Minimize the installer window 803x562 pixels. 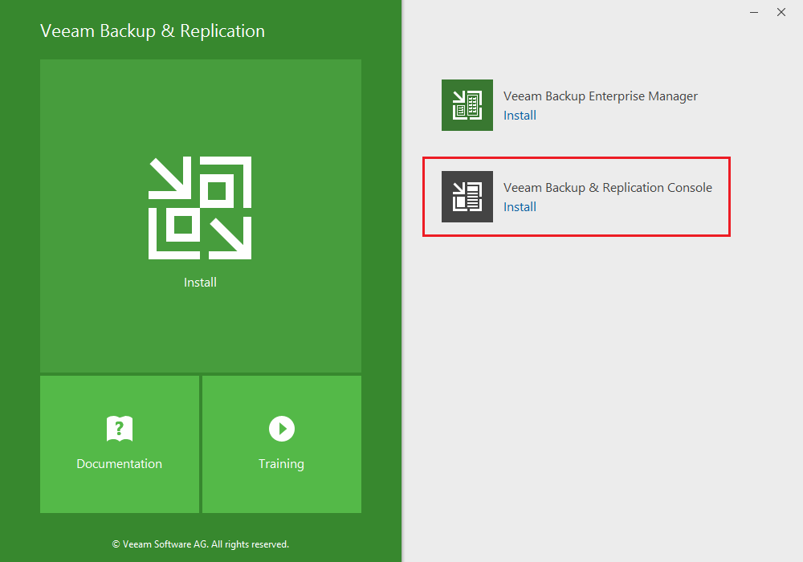754,12
